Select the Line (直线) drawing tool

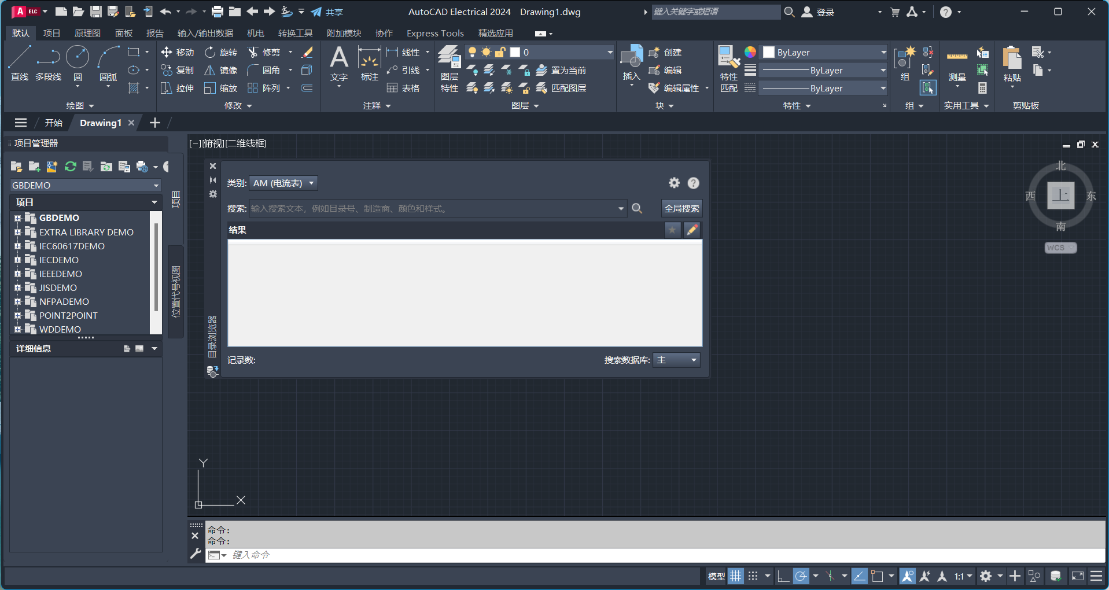[x=19, y=63]
